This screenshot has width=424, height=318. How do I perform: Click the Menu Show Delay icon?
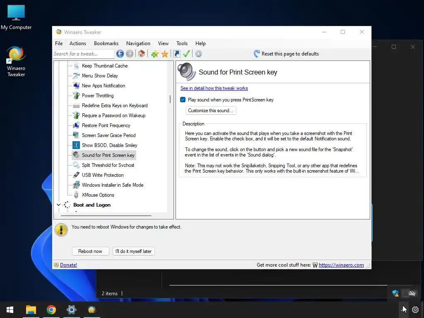76,76
